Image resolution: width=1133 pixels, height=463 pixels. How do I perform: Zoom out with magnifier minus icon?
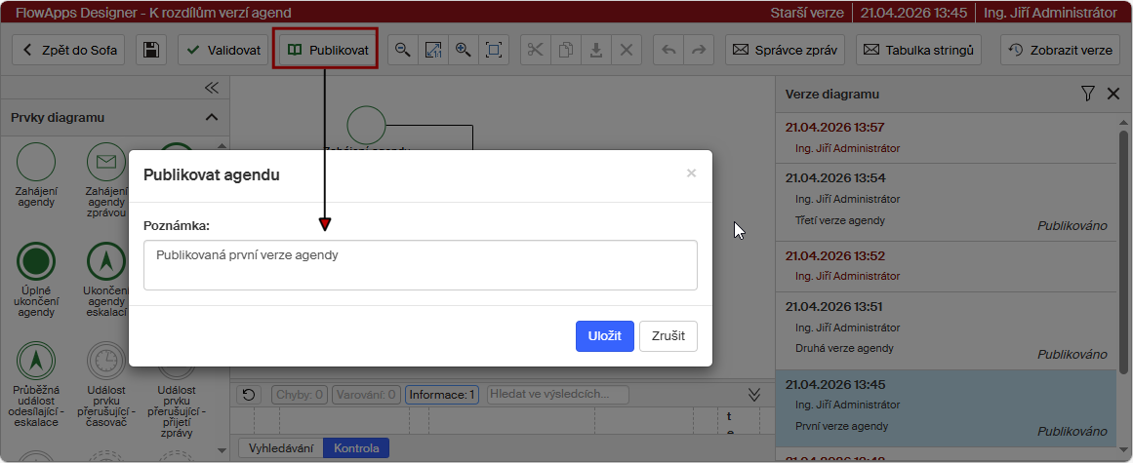click(x=403, y=50)
